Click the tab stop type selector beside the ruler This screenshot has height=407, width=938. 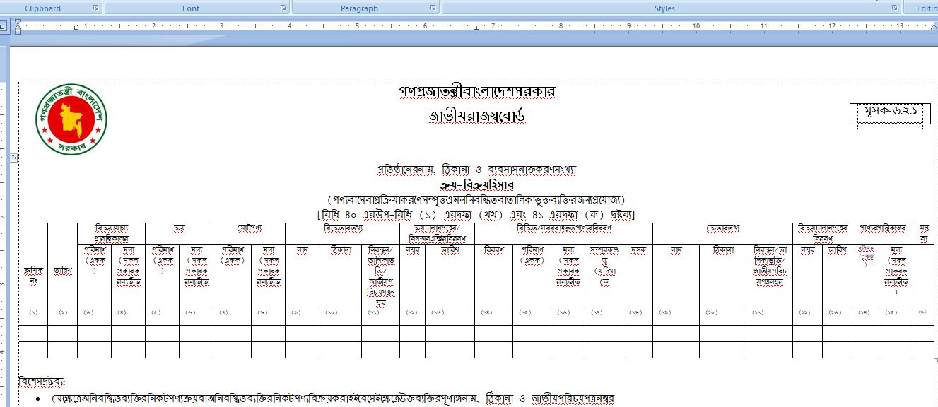[x=4, y=26]
